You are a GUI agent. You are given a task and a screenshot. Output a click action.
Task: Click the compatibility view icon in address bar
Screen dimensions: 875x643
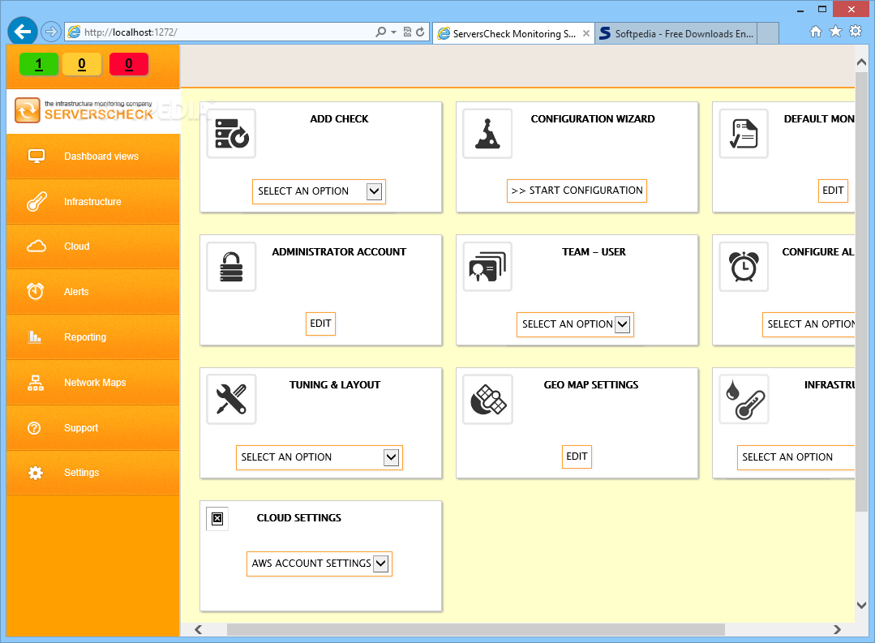coord(407,32)
